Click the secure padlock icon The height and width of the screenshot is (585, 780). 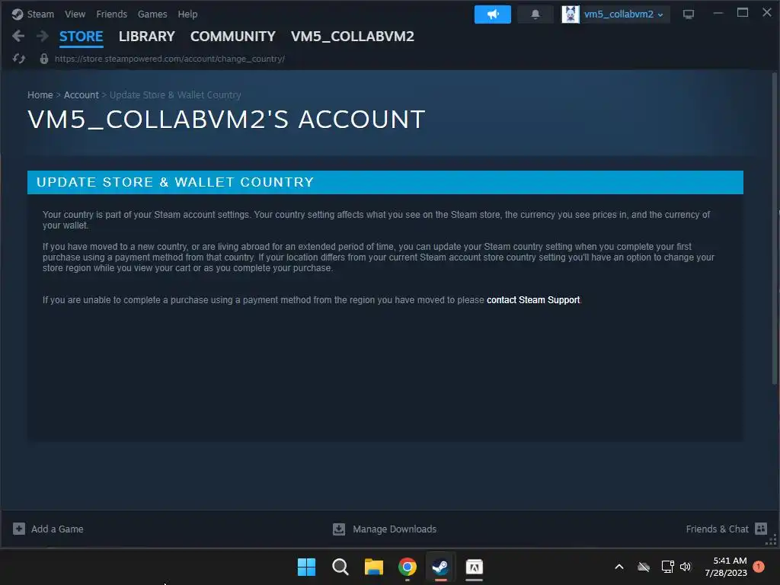[x=43, y=59]
